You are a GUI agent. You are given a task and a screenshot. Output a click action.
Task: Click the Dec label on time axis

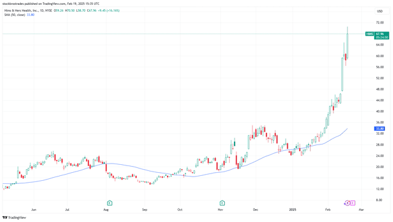[x=255, y=210]
